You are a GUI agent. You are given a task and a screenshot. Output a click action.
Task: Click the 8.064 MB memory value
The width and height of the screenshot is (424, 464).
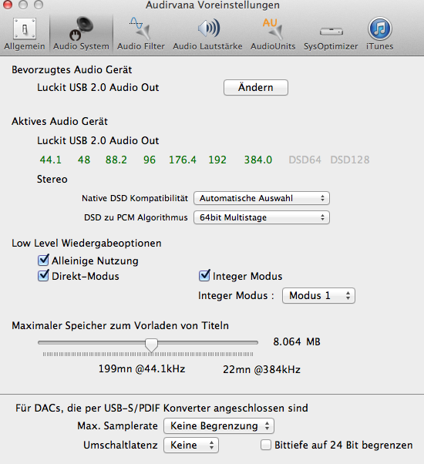[x=297, y=341]
